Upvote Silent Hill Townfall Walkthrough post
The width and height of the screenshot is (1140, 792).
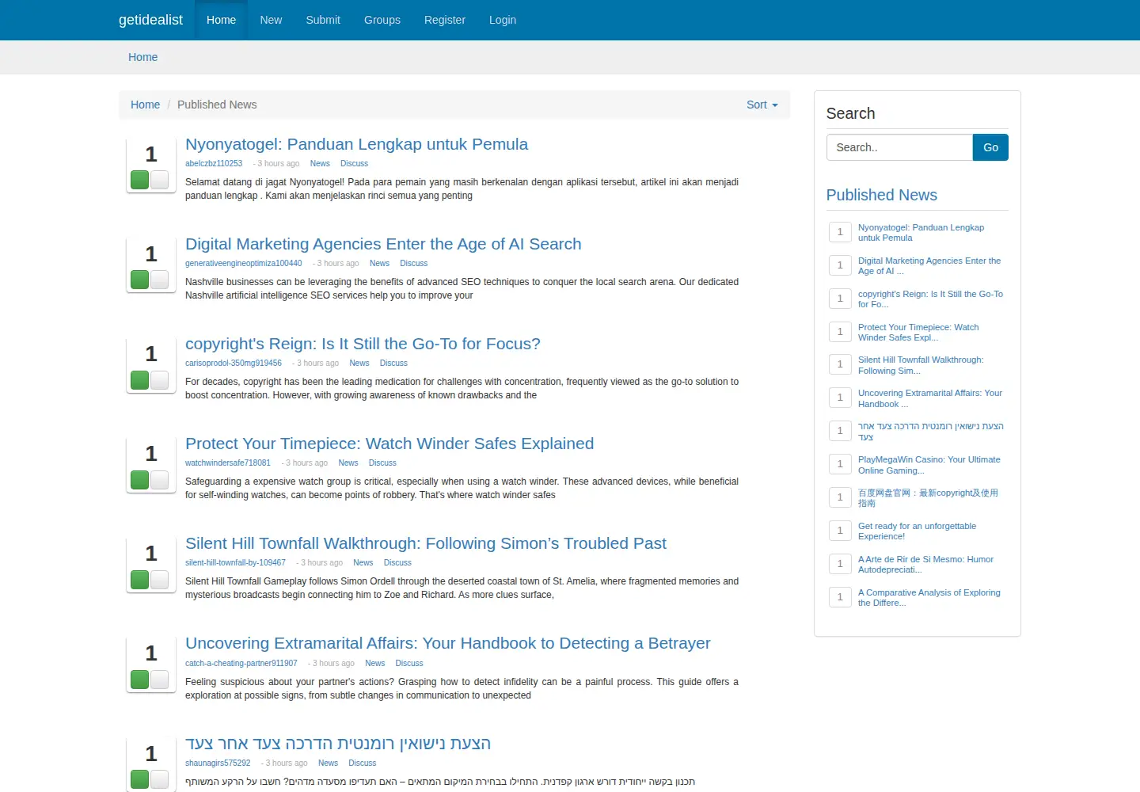click(x=140, y=580)
